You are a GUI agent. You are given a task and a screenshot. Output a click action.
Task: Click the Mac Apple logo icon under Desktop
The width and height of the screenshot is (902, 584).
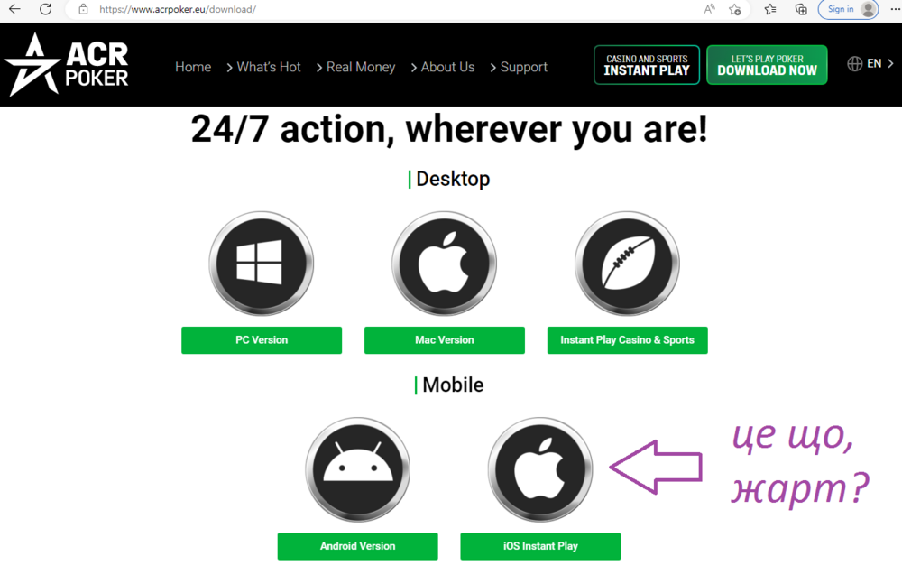(x=444, y=264)
